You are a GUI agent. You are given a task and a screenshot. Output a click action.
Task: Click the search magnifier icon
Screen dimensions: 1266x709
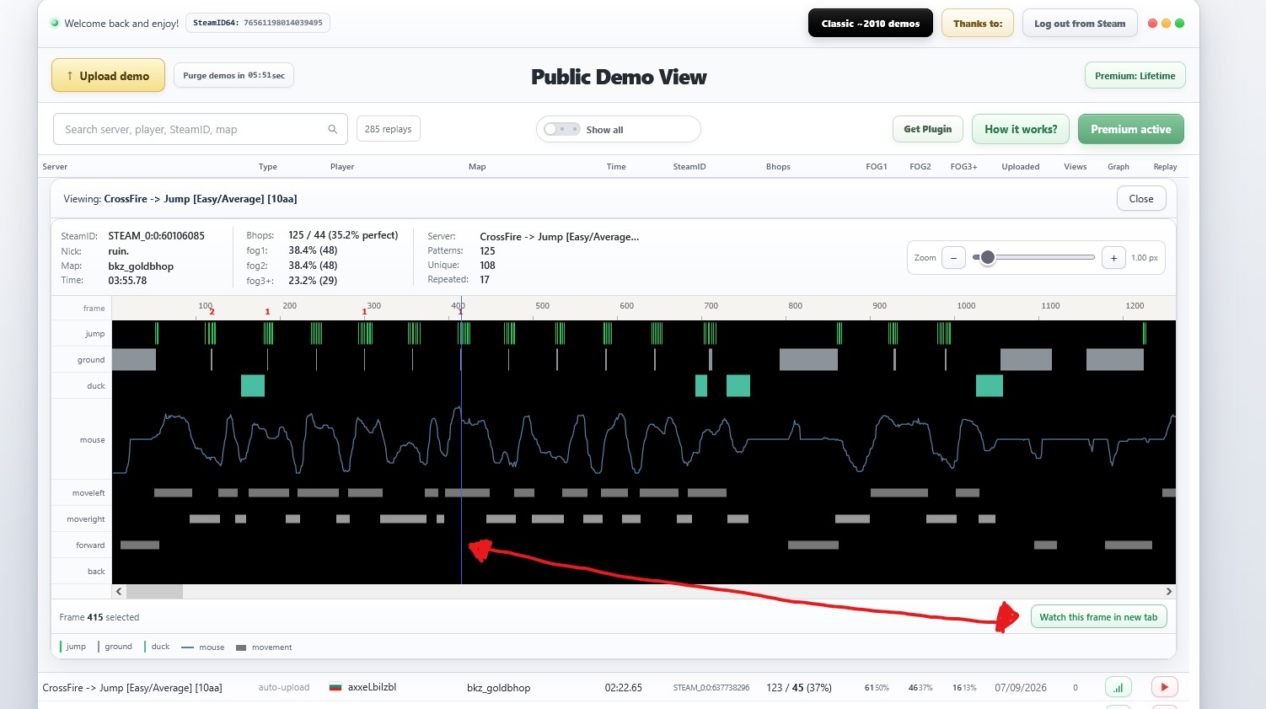[332, 129]
